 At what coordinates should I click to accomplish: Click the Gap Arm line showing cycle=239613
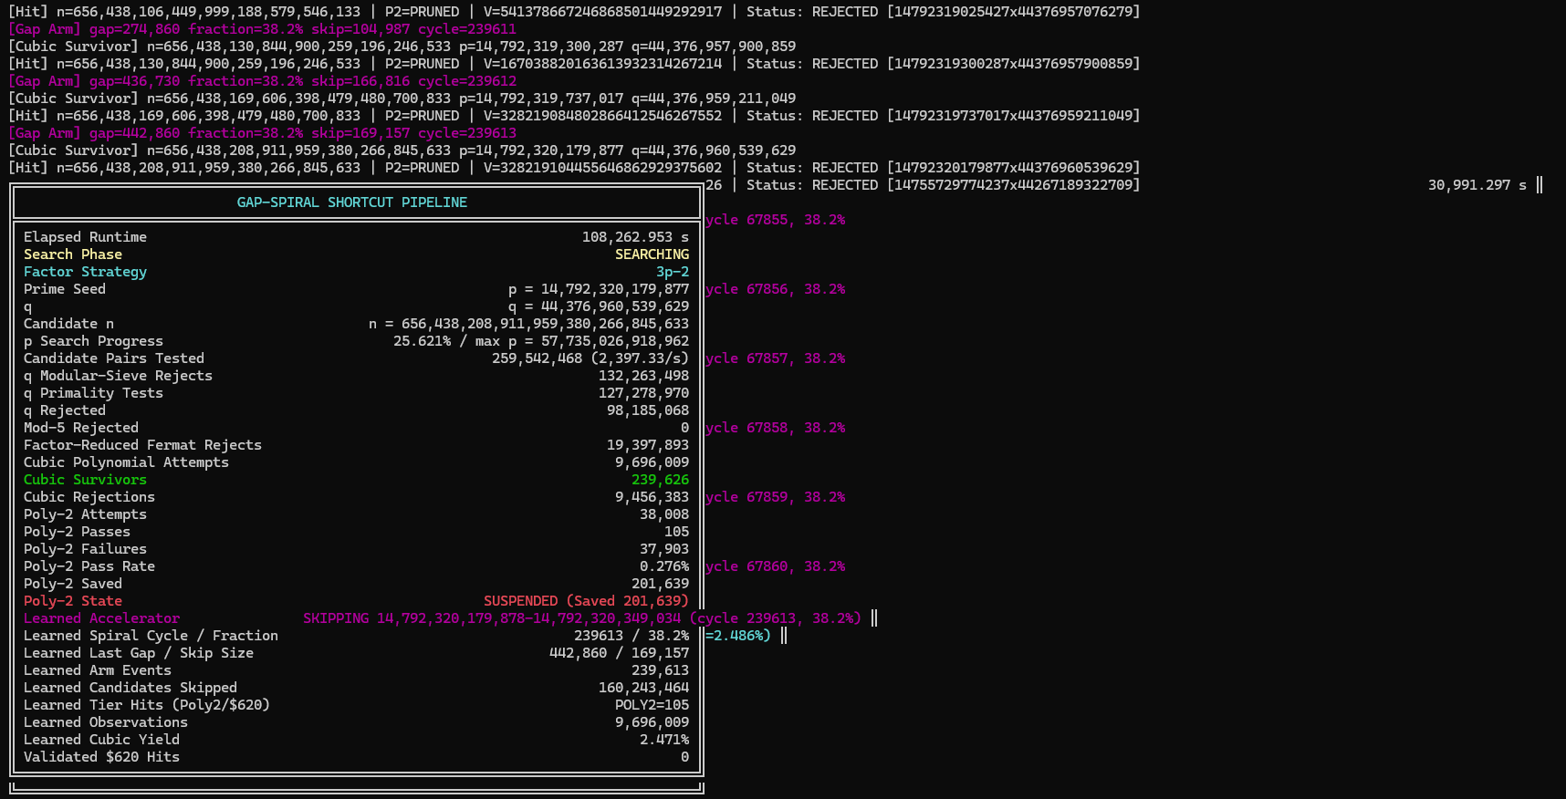click(x=263, y=133)
